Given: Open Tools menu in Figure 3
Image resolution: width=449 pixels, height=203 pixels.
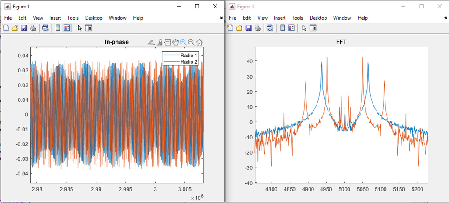Looking at the screenshot, I should [297, 18].
